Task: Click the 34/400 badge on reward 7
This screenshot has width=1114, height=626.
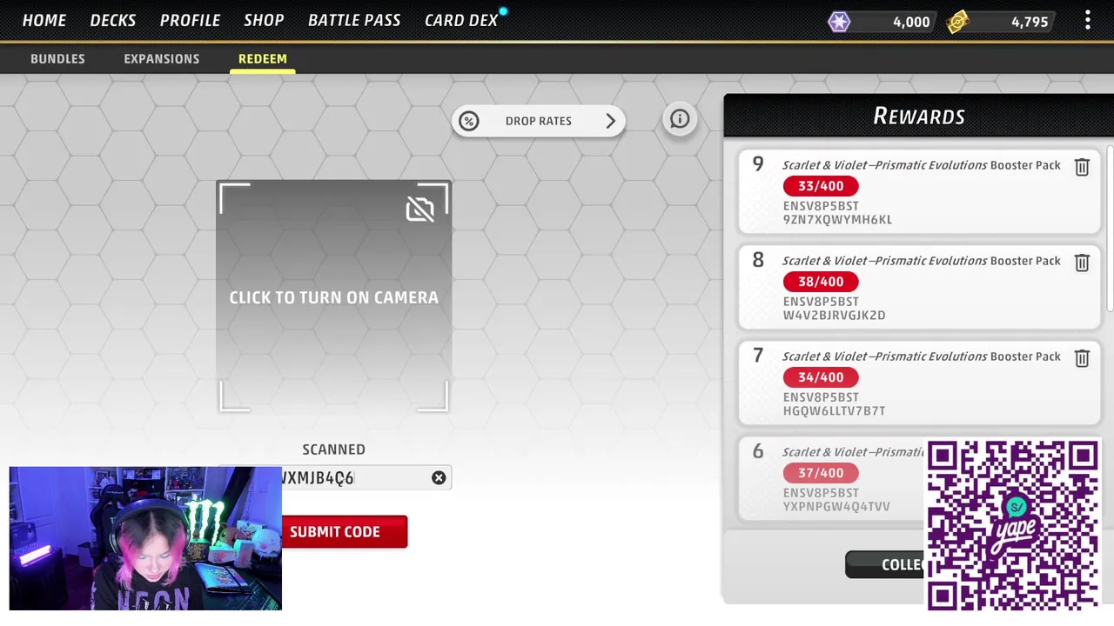Action: click(x=821, y=377)
